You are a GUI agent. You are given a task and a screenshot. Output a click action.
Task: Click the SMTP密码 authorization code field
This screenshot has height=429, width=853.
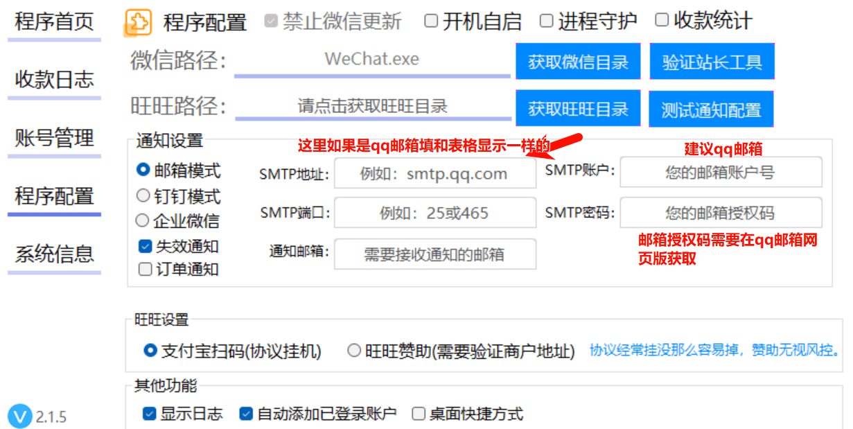coord(721,213)
